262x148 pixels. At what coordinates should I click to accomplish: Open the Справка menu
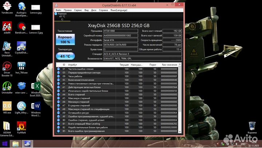coord(103,10)
